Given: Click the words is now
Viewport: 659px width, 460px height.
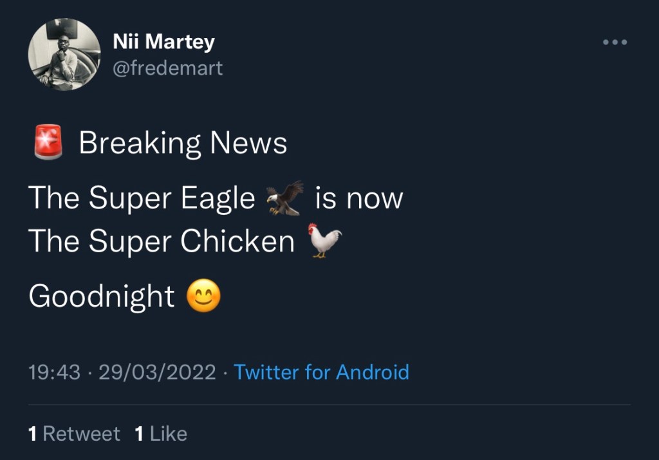Looking at the screenshot, I should click(358, 198).
